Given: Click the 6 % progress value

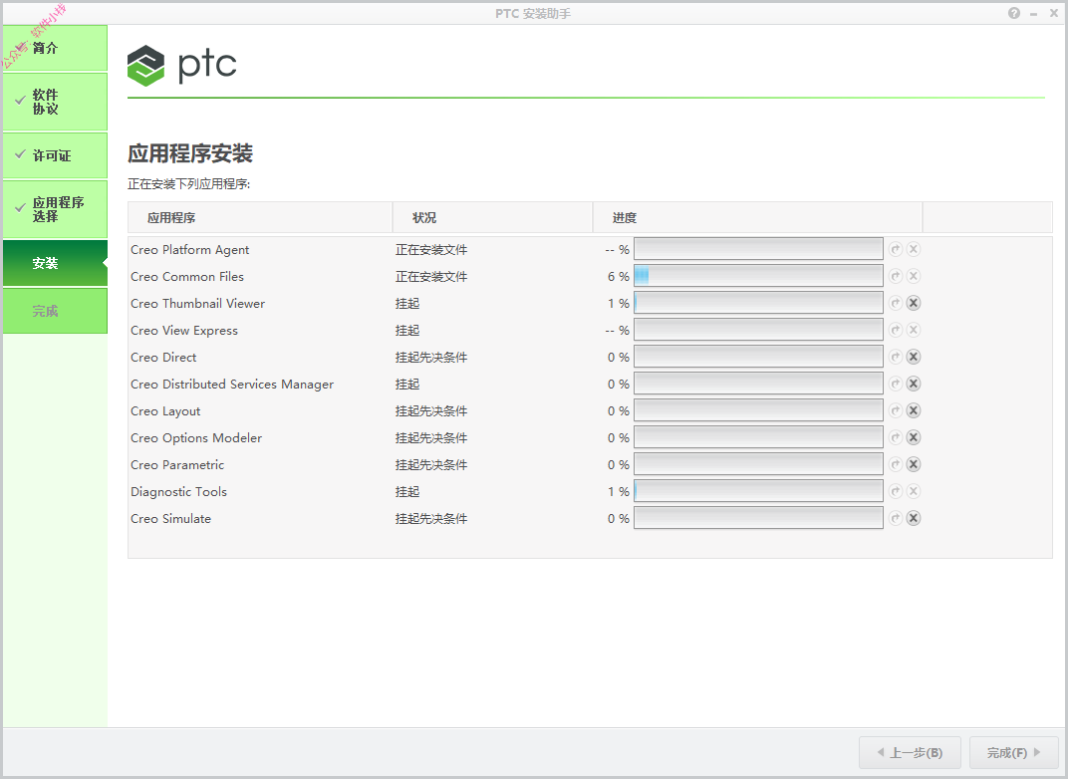Looking at the screenshot, I should [x=619, y=277].
